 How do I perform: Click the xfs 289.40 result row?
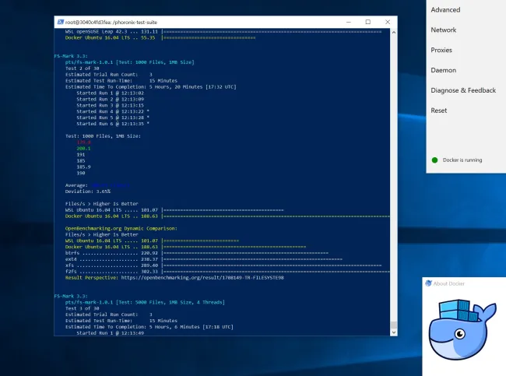(223, 265)
